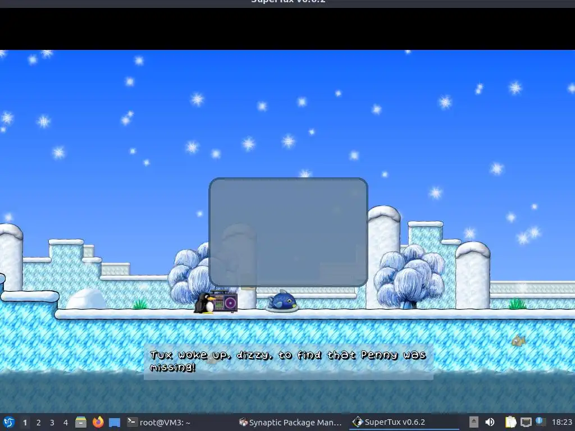This screenshot has height=431, width=575.
Task: Open the removable media tray icon
Action: coord(474,422)
